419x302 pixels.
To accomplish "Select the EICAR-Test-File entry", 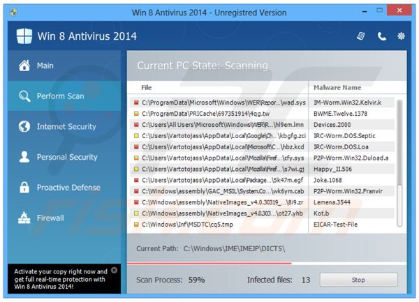I will click(335, 225).
